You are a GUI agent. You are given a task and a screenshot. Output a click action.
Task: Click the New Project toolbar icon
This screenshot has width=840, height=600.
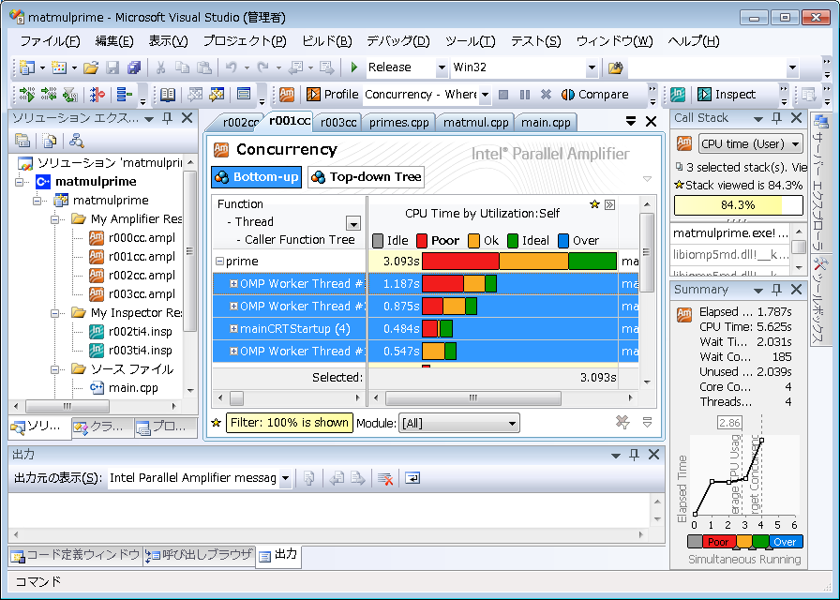pos(26,67)
